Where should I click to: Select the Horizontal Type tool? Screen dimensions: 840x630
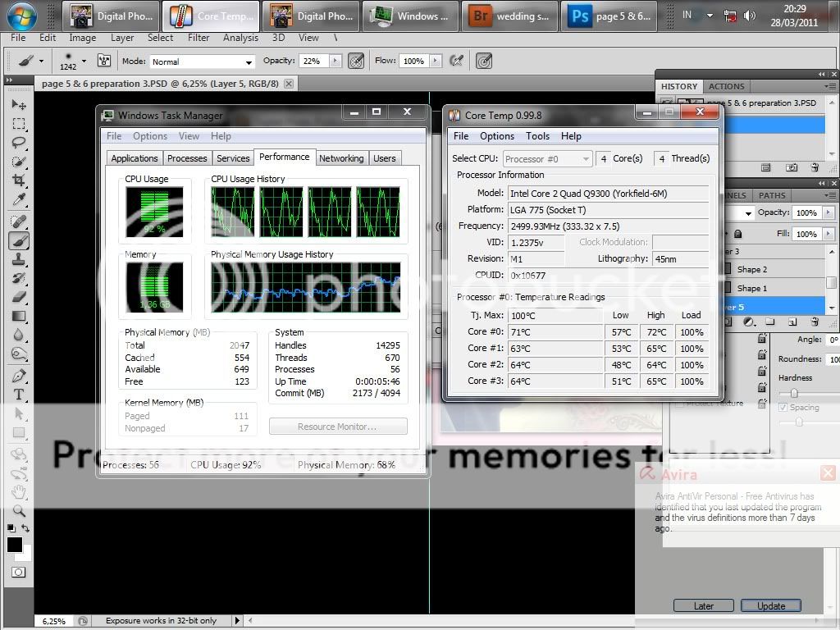point(19,395)
